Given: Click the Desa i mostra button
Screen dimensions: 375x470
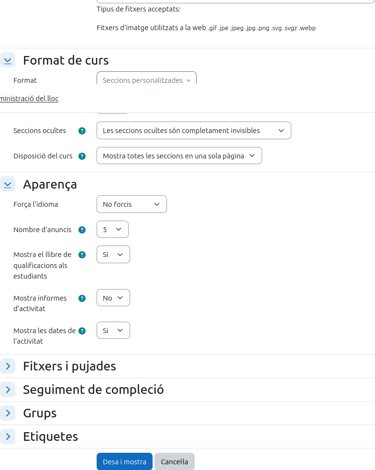Looking at the screenshot, I should (x=124, y=462).
